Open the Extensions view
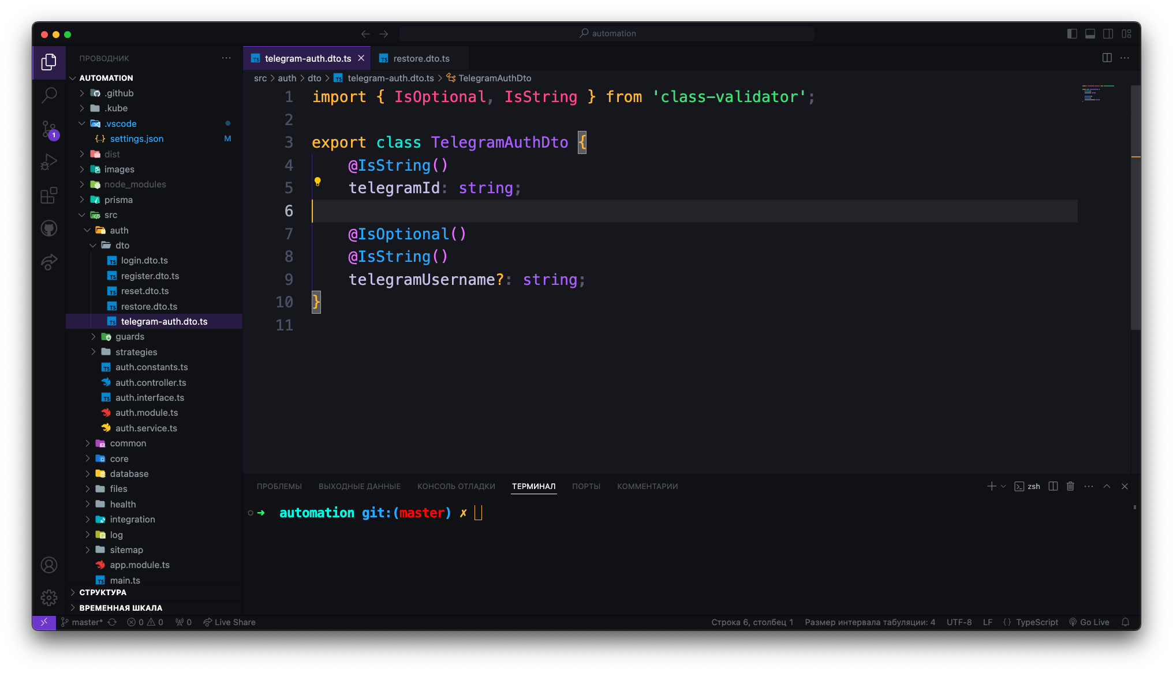This screenshot has width=1173, height=673. click(49, 195)
